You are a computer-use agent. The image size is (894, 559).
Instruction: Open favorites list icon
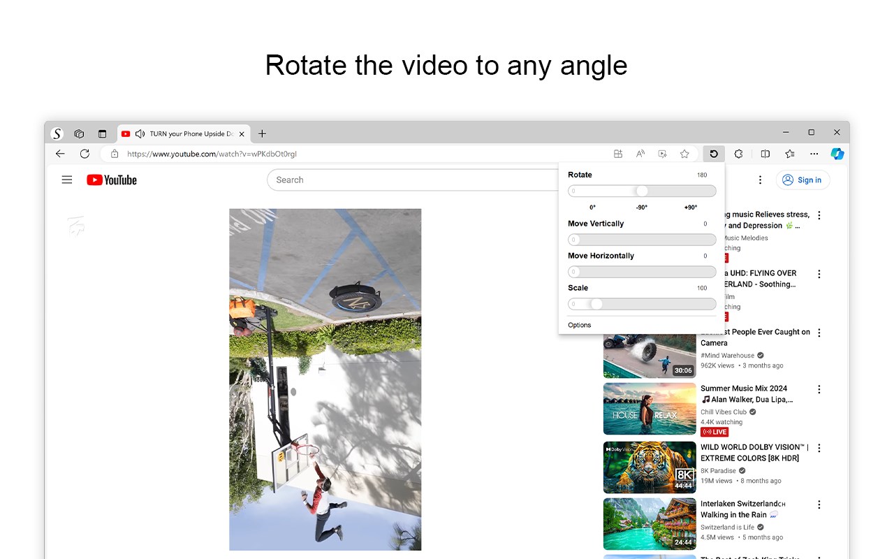(790, 154)
